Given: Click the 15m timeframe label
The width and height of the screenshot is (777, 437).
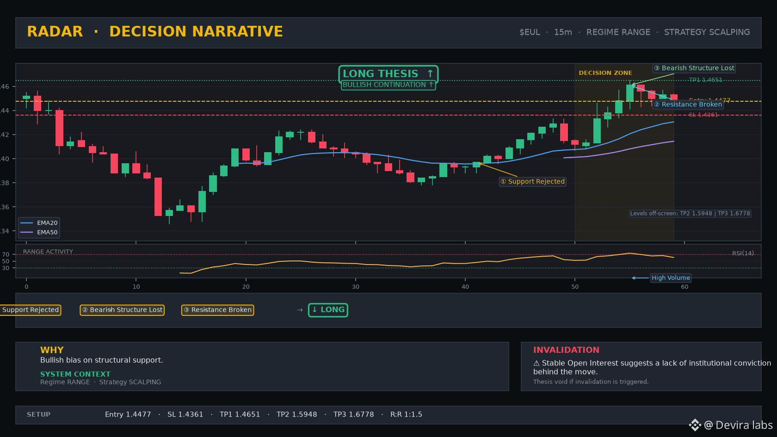Looking at the screenshot, I should [x=563, y=32].
